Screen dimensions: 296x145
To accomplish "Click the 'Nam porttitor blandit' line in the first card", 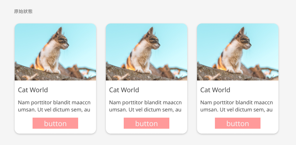I will (54, 103).
